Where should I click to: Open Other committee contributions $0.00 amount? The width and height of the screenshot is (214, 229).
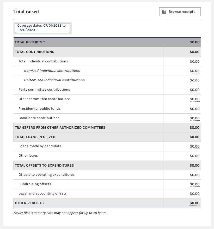click(x=195, y=99)
